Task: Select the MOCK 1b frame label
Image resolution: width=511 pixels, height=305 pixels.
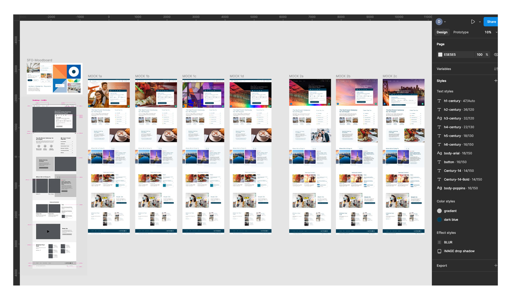Action: (142, 76)
